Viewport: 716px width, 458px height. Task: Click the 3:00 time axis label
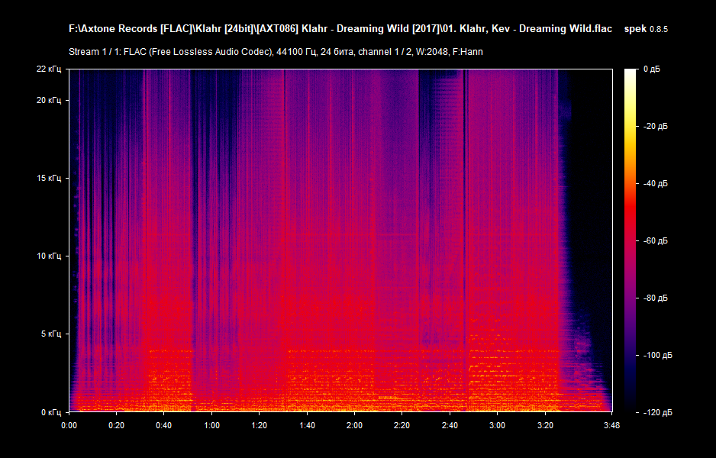tap(497, 426)
